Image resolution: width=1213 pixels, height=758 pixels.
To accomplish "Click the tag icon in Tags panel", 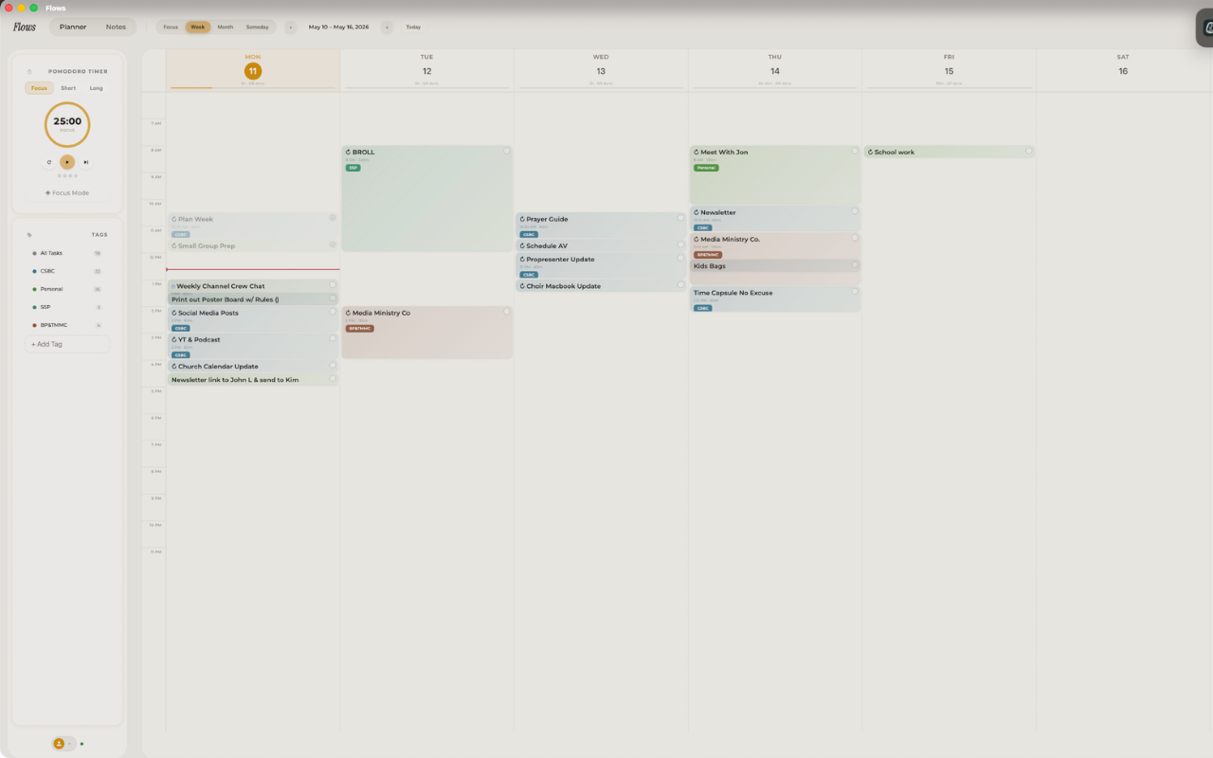I will pos(29,235).
